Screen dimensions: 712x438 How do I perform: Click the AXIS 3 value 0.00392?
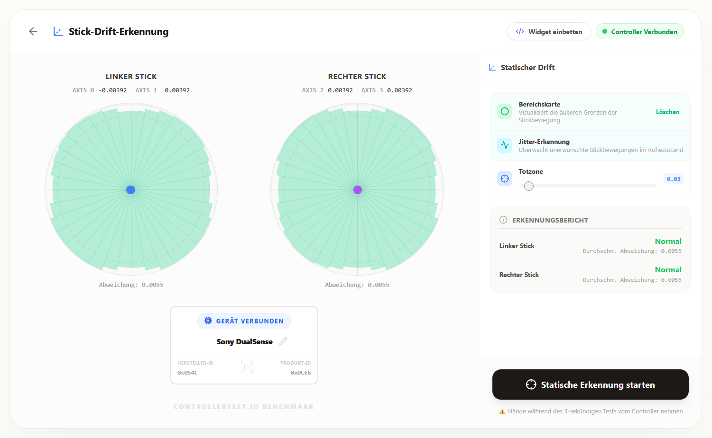tap(399, 90)
